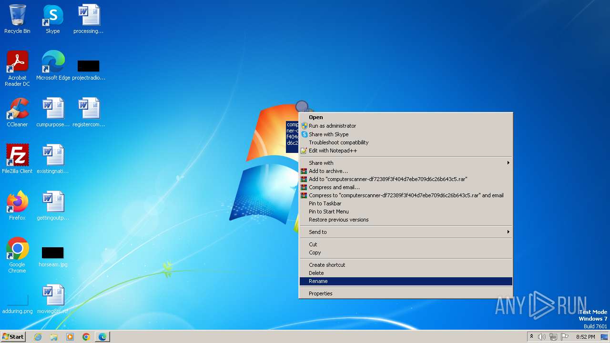Select the moviegifts.rtf document

tap(53, 299)
